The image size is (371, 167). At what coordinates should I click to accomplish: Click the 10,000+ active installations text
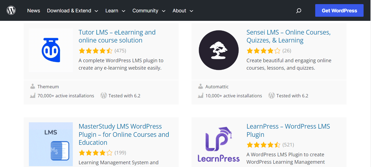234,96
